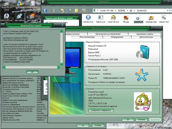The height and width of the screenshot is (129, 172).
Task: Launch DAEMON Tools Lite shortcut
Action: pyautogui.click(x=6, y=18)
